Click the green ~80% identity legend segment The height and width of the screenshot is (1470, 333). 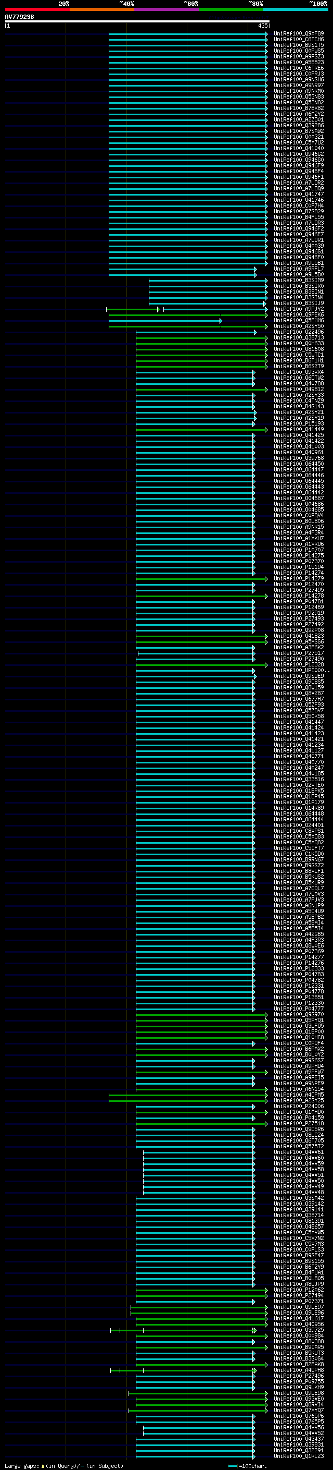click(230, 9)
